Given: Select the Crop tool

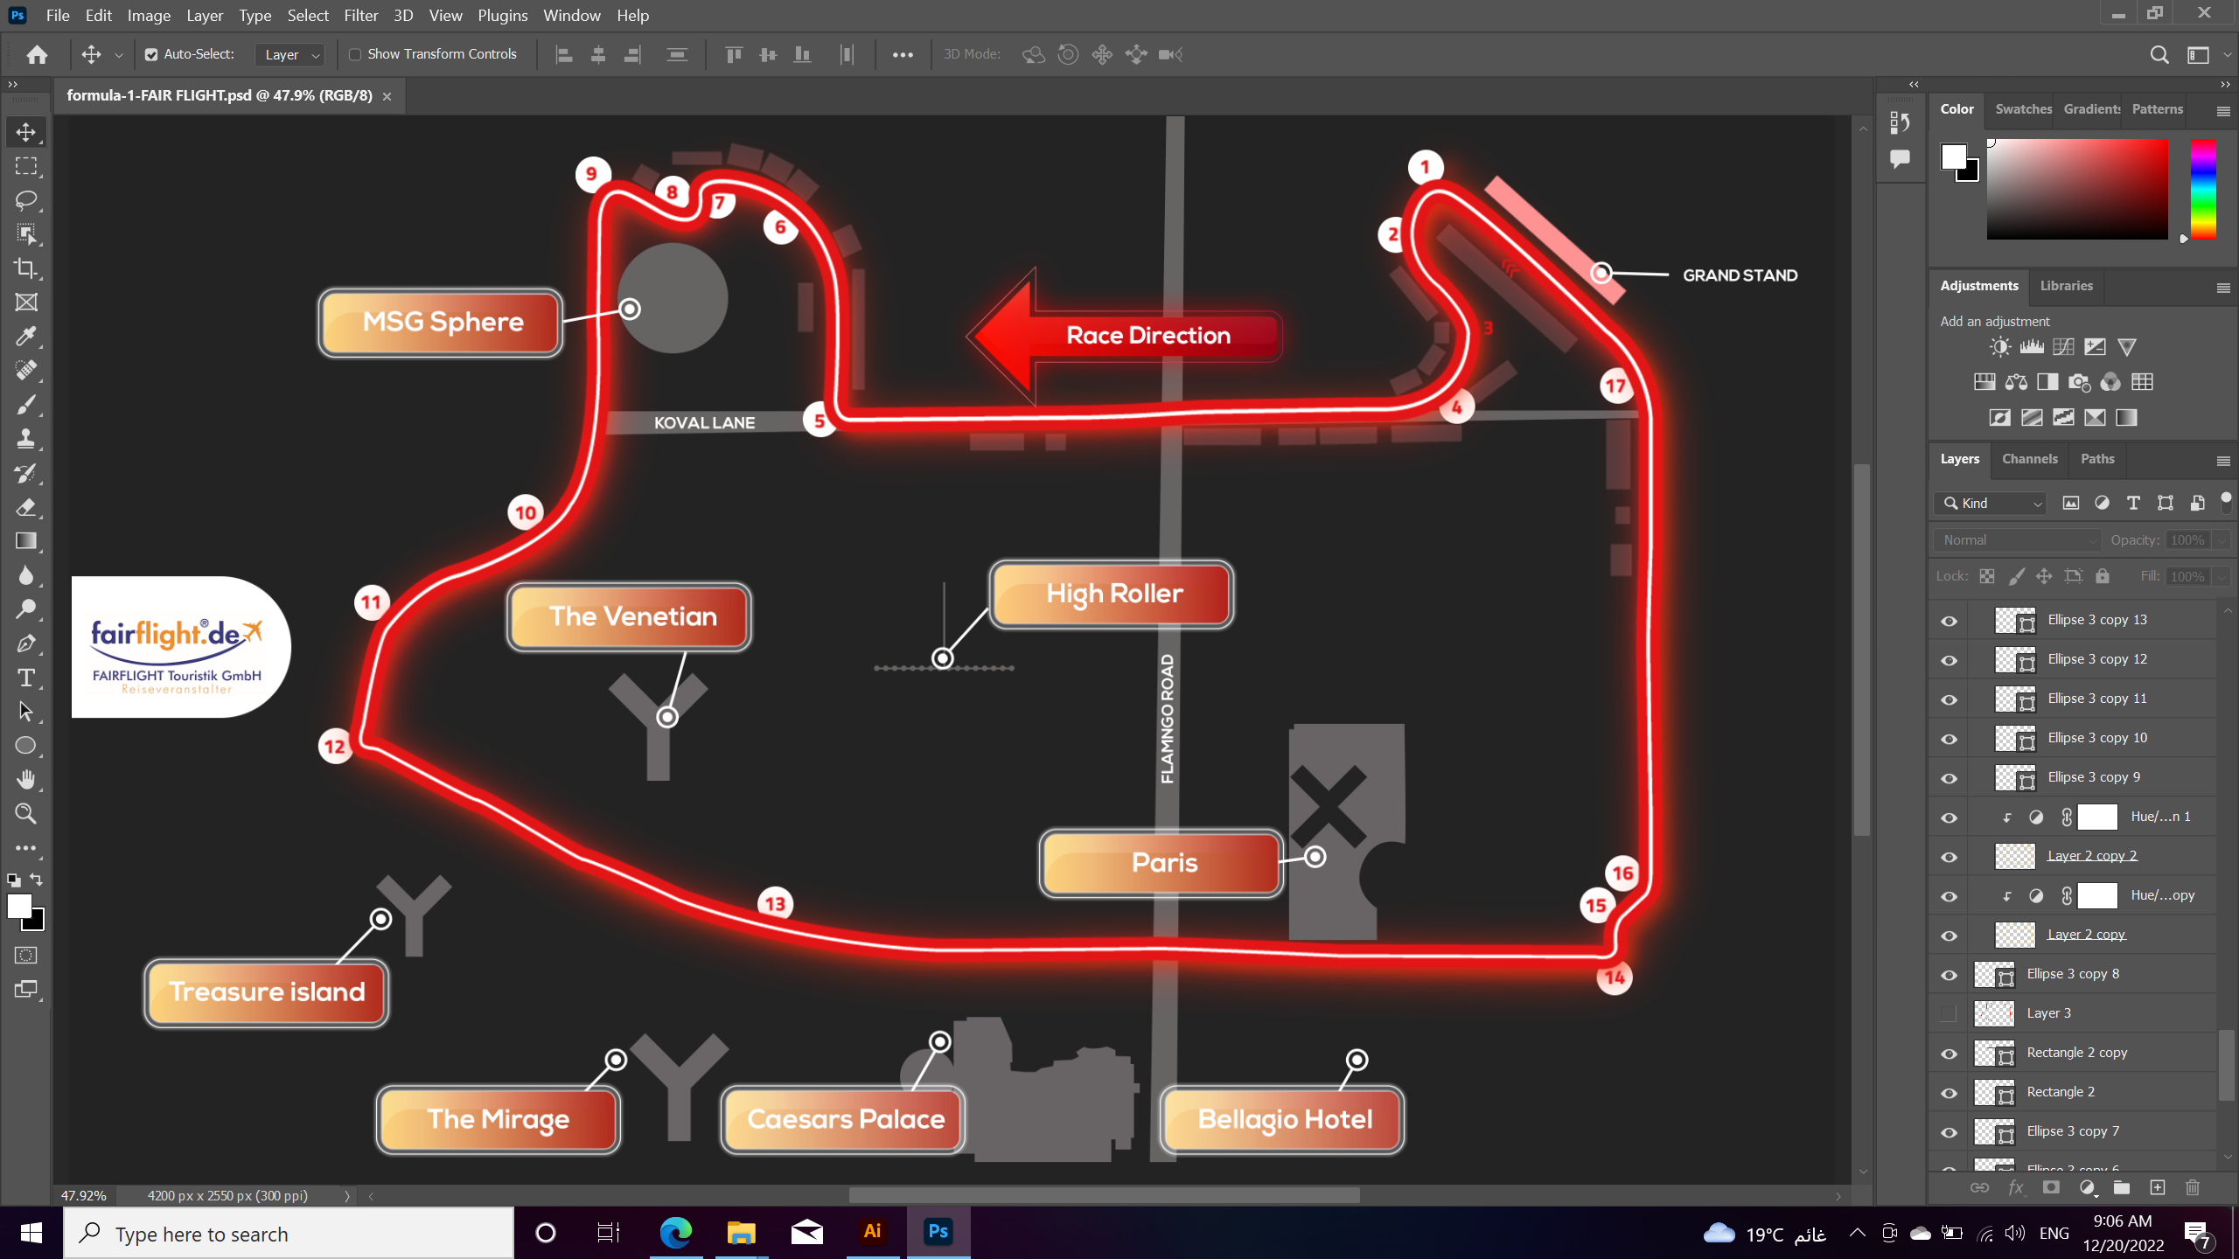Looking at the screenshot, I should click(x=26, y=268).
